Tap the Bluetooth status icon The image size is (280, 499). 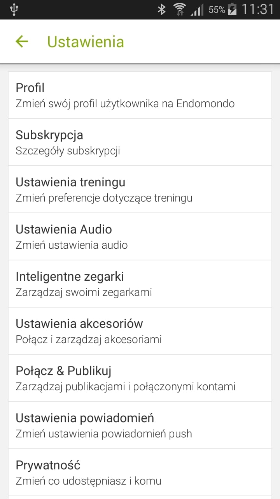(x=161, y=9)
